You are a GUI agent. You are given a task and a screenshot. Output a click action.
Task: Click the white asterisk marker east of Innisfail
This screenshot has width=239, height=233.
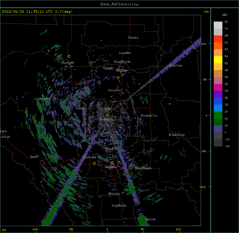tap(139, 84)
